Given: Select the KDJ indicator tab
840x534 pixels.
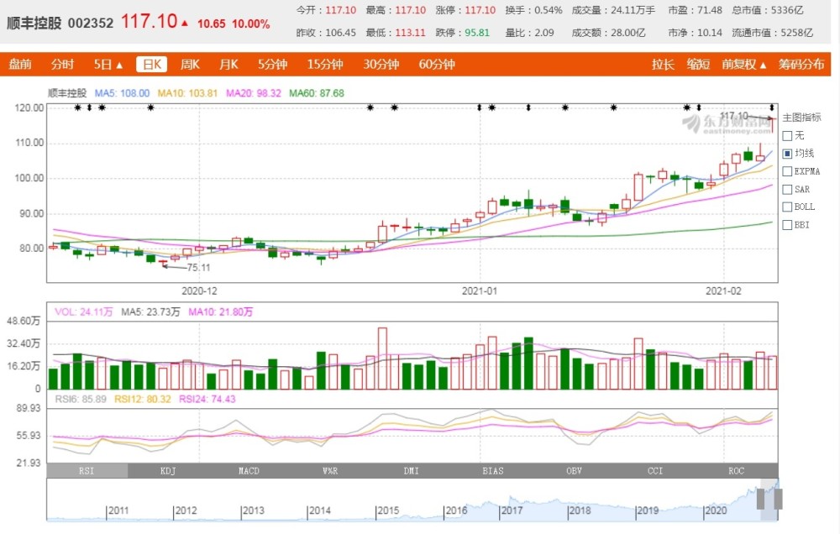Looking at the screenshot, I should tap(168, 471).
